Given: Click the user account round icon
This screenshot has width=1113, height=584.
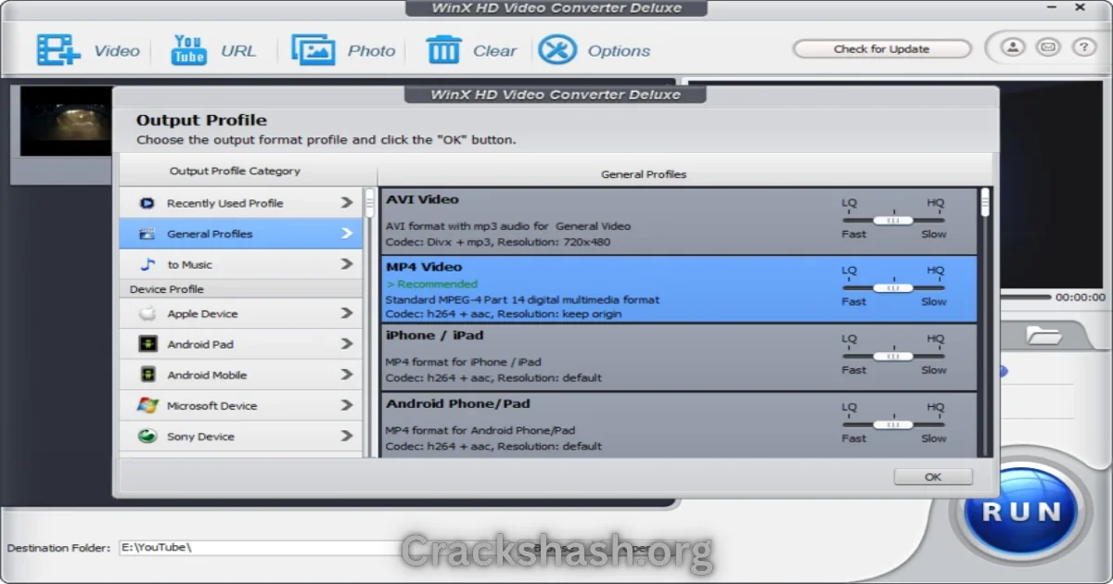Looking at the screenshot, I should click(x=1012, y=46).
